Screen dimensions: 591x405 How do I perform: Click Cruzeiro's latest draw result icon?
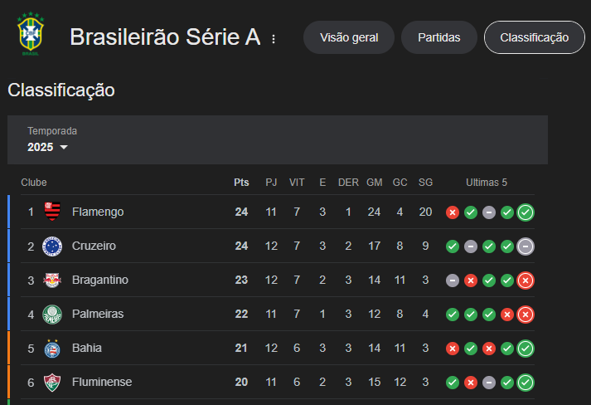(x=526, y=246)
